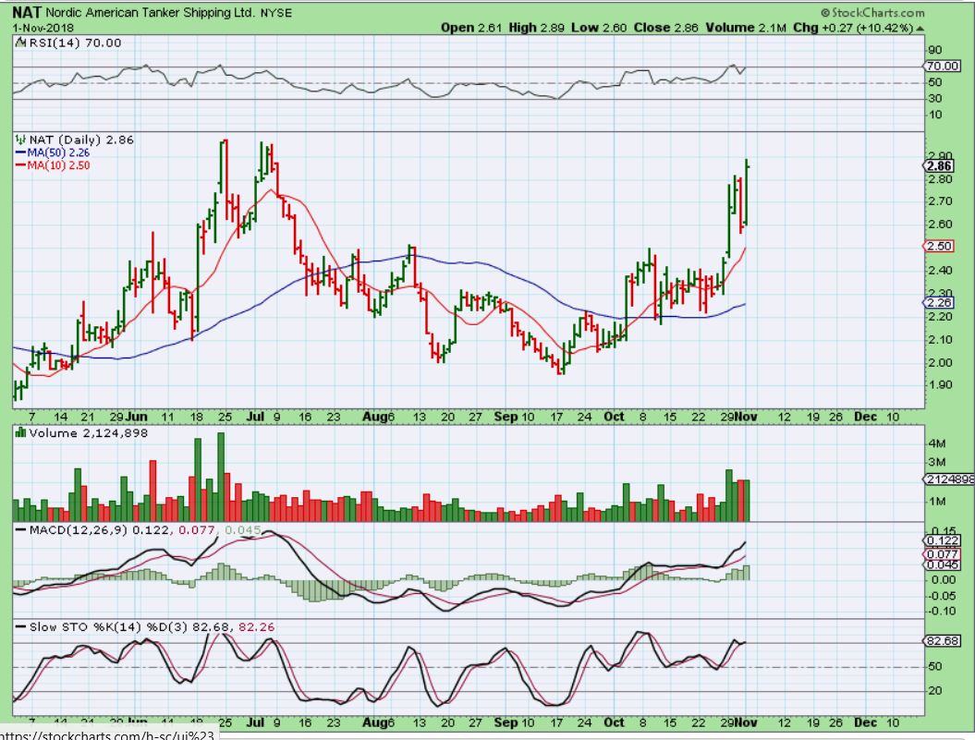Click the 82.68 stochastic value tag on right
975x740 pixels.
[941, 640]
